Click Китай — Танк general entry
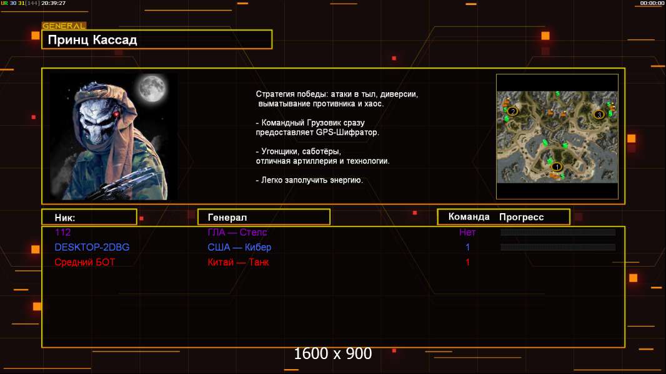Viewport: 666px width, 374px height. tap(238, 262)
